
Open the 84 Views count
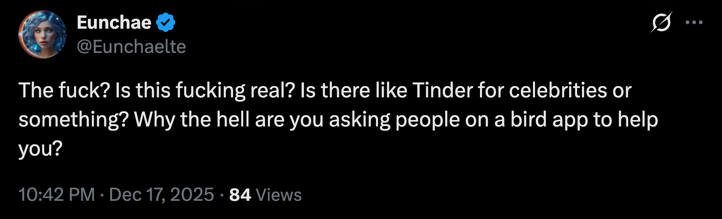coord(240,195)
